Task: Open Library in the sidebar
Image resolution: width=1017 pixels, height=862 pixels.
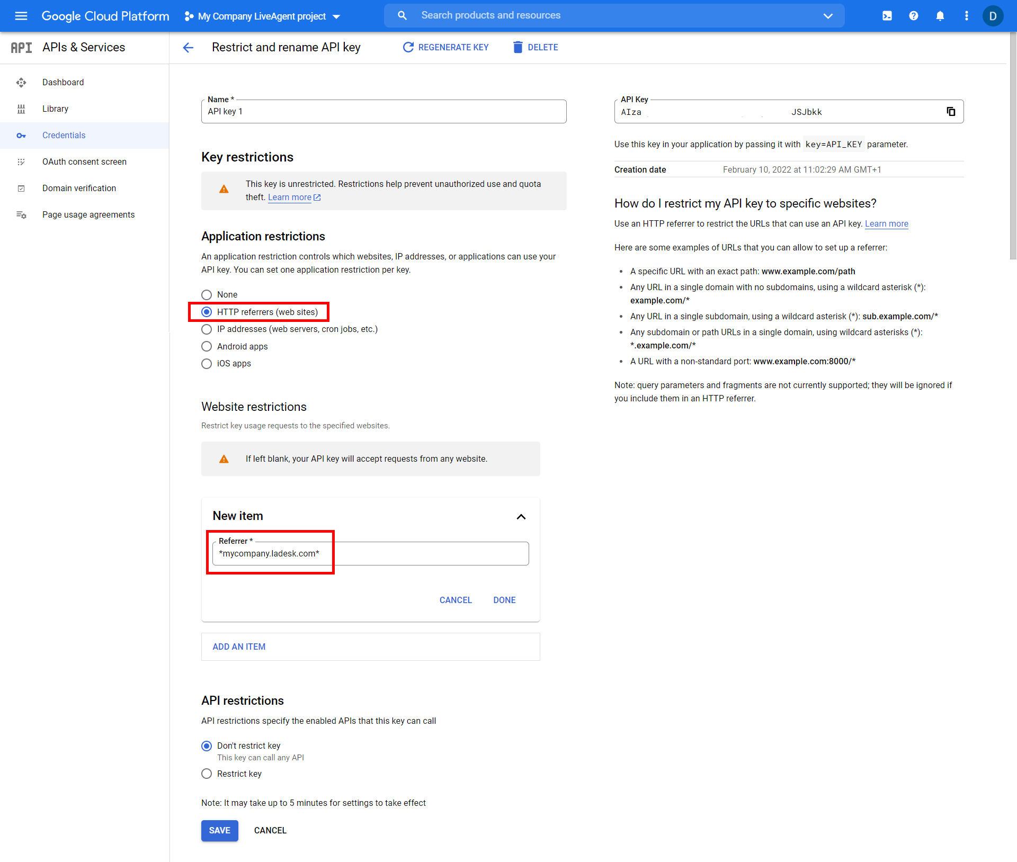Action: click(x=55, y=109)
